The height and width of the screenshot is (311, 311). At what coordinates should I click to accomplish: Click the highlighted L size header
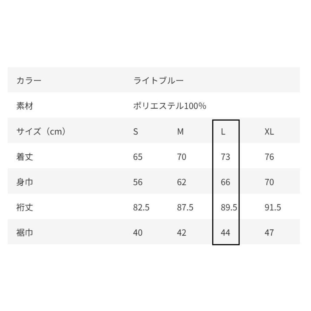[x=223, y=132]
